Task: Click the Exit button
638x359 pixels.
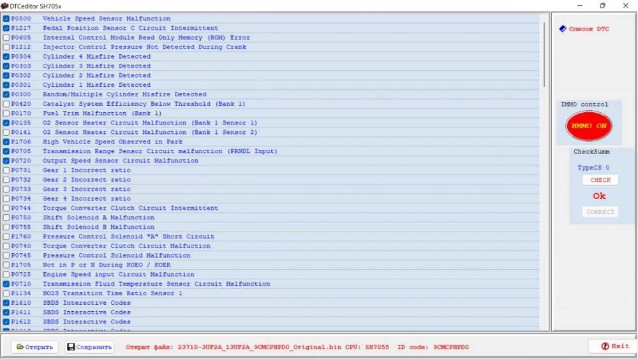Action: [x=615, y=346]
